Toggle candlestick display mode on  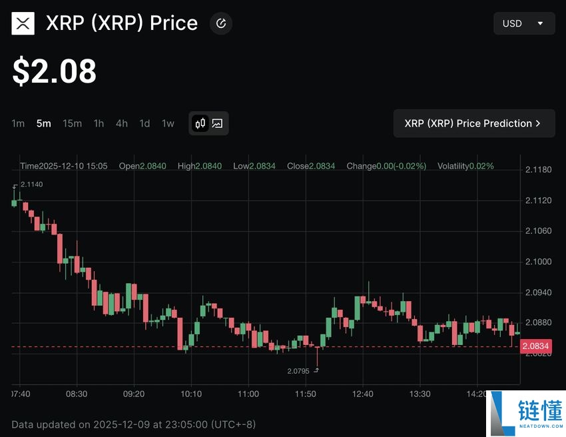200,123
